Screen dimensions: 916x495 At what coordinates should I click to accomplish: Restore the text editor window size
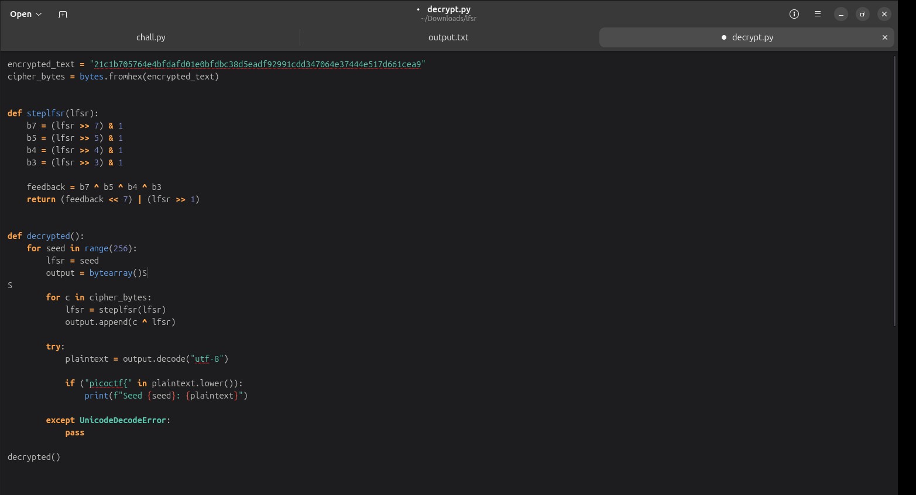(863, 14)
